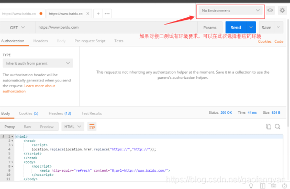The height and width of the screenshot is (189, 290).
Task: Open the No Environment dropdown
Action: (231, 10)
